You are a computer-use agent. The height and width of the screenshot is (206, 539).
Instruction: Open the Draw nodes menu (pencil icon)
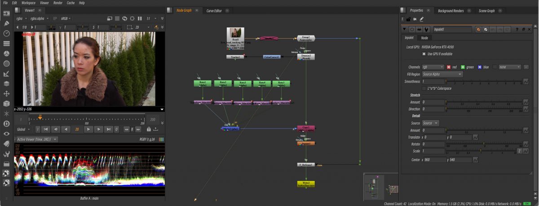point(7,23)
